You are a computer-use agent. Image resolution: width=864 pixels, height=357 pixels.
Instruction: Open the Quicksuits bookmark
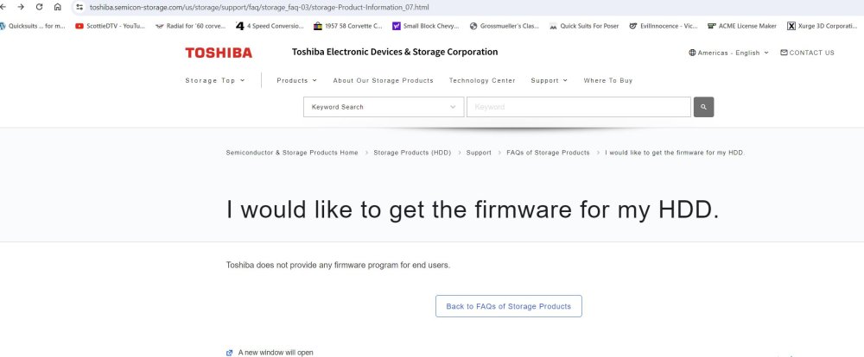point(33,26)
